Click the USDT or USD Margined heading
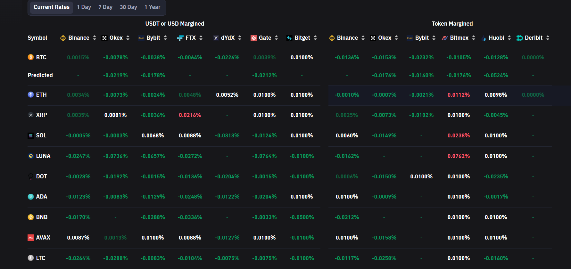 (x=175, y=24)
